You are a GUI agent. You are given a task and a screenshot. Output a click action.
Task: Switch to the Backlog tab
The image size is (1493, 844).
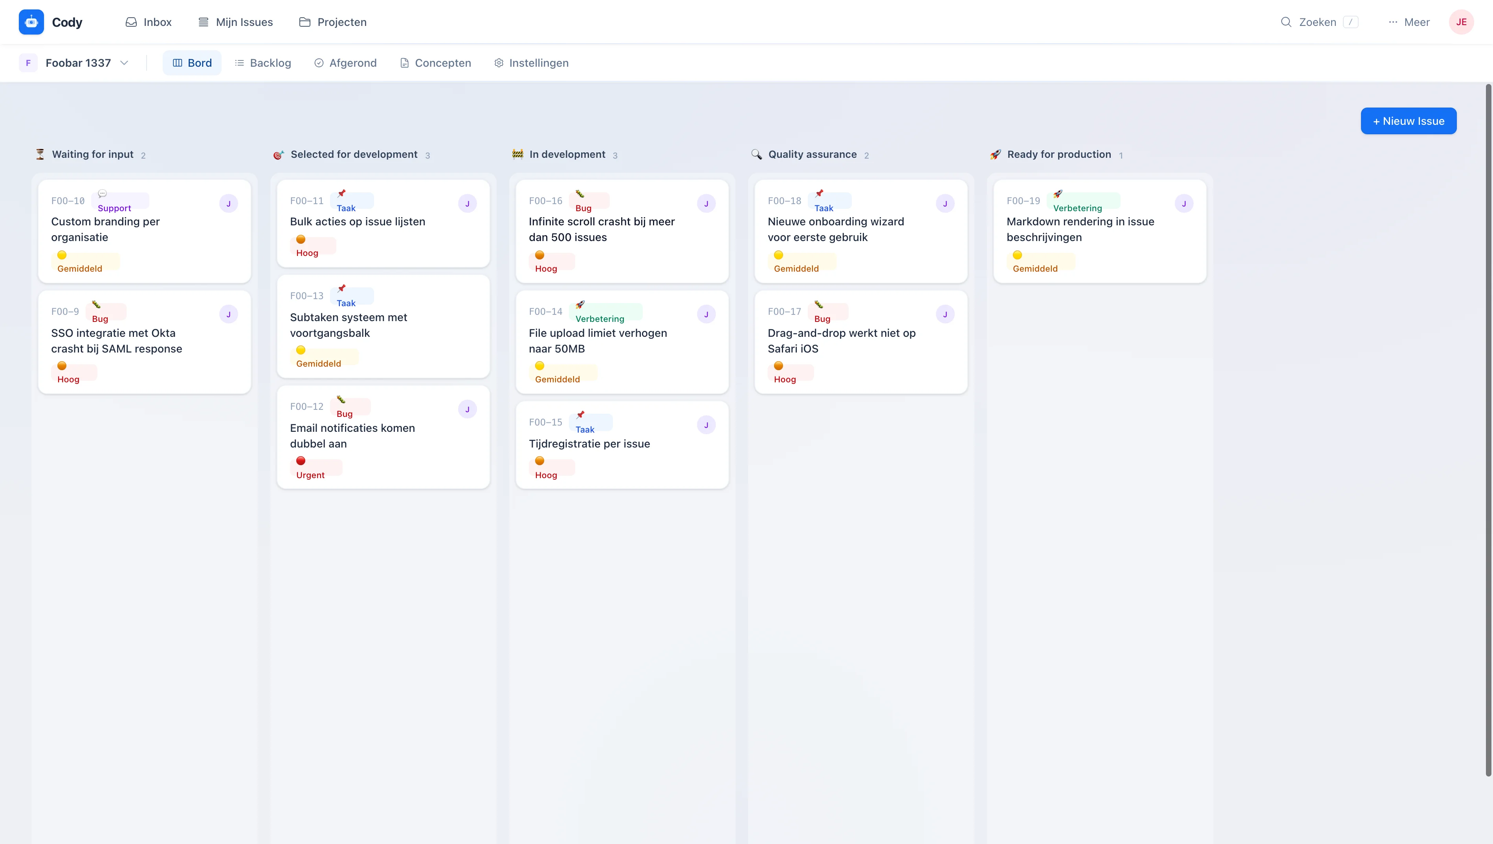[x=263, y=62]
